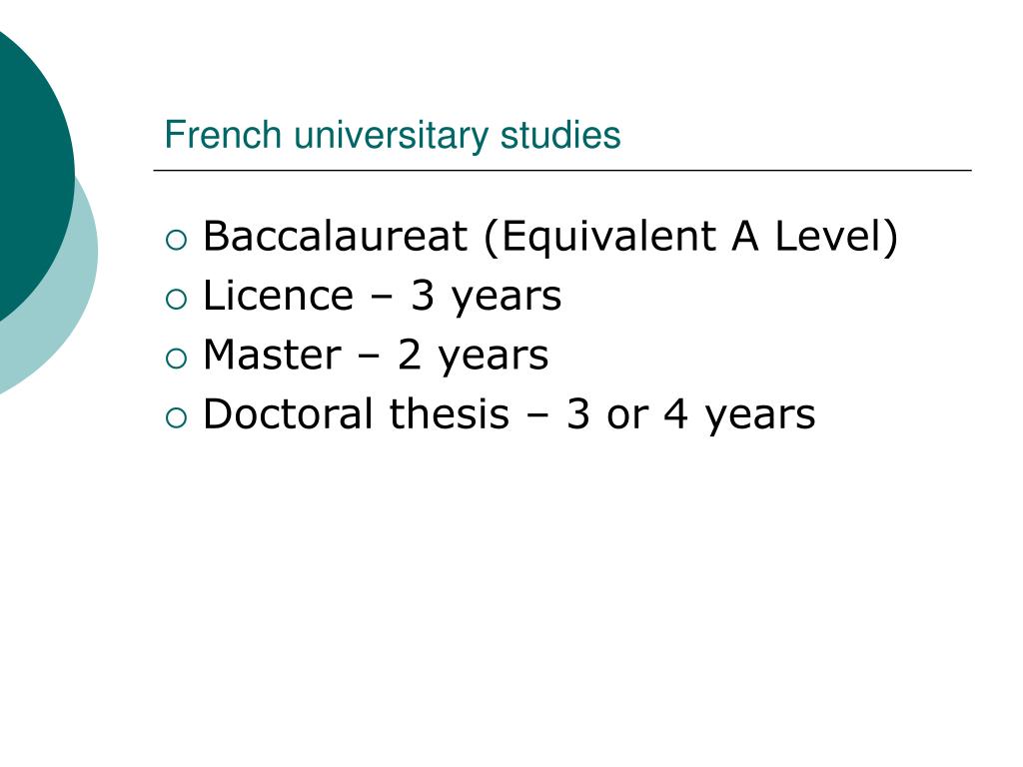The height and width of the screenshot is (767, 1023).
Task: Click the bullet circle before Baccalaureat
Action: (x=176, y=240)
